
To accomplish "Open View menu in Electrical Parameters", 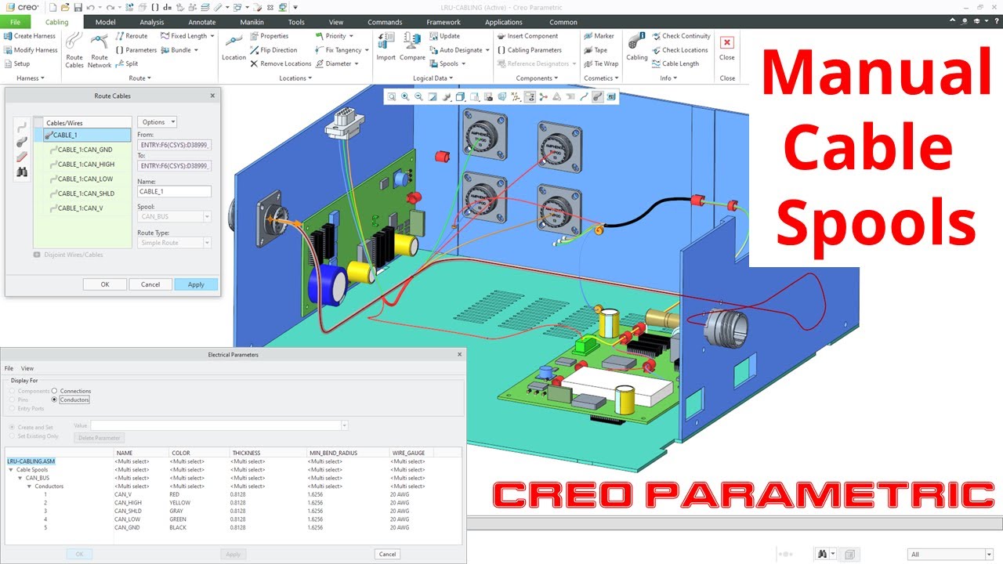I will (x=27, y=368).
